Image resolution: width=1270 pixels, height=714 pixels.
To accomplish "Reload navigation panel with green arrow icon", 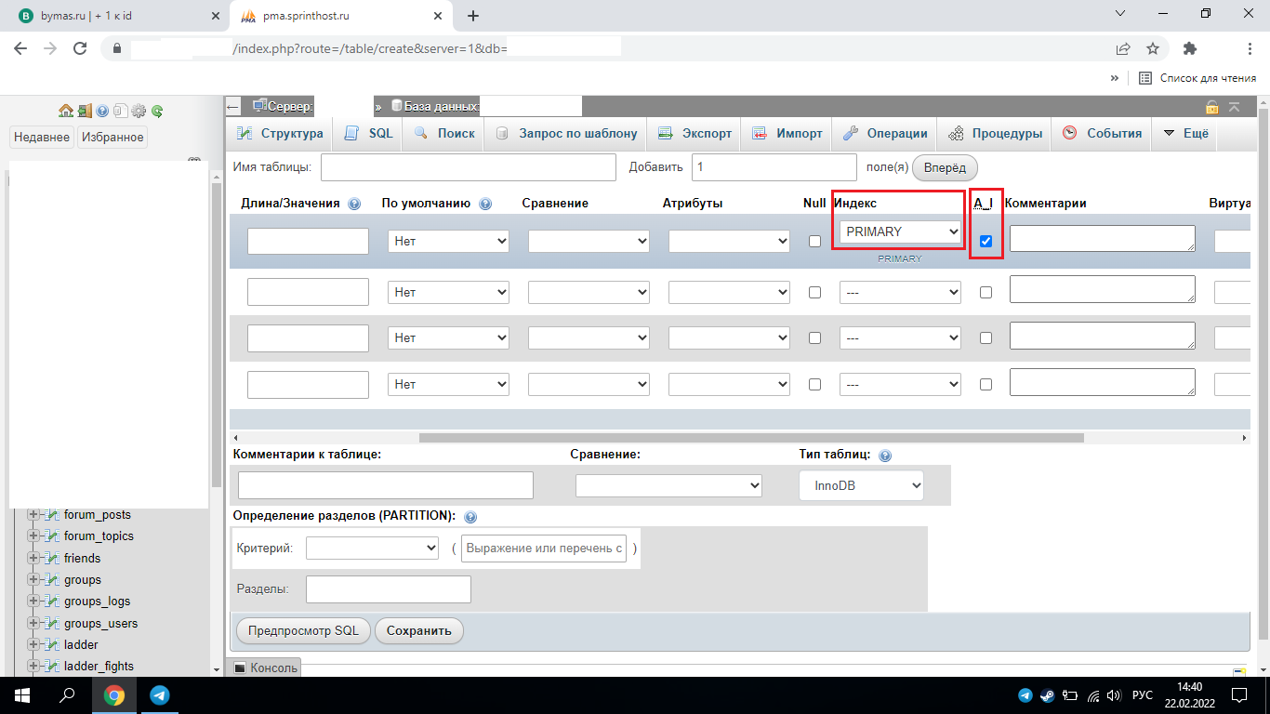I will pos(157,111).
